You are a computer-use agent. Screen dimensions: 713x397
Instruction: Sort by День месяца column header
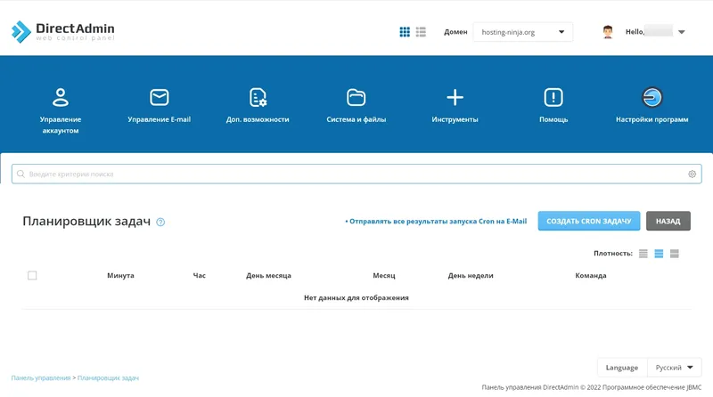point(268,275)
